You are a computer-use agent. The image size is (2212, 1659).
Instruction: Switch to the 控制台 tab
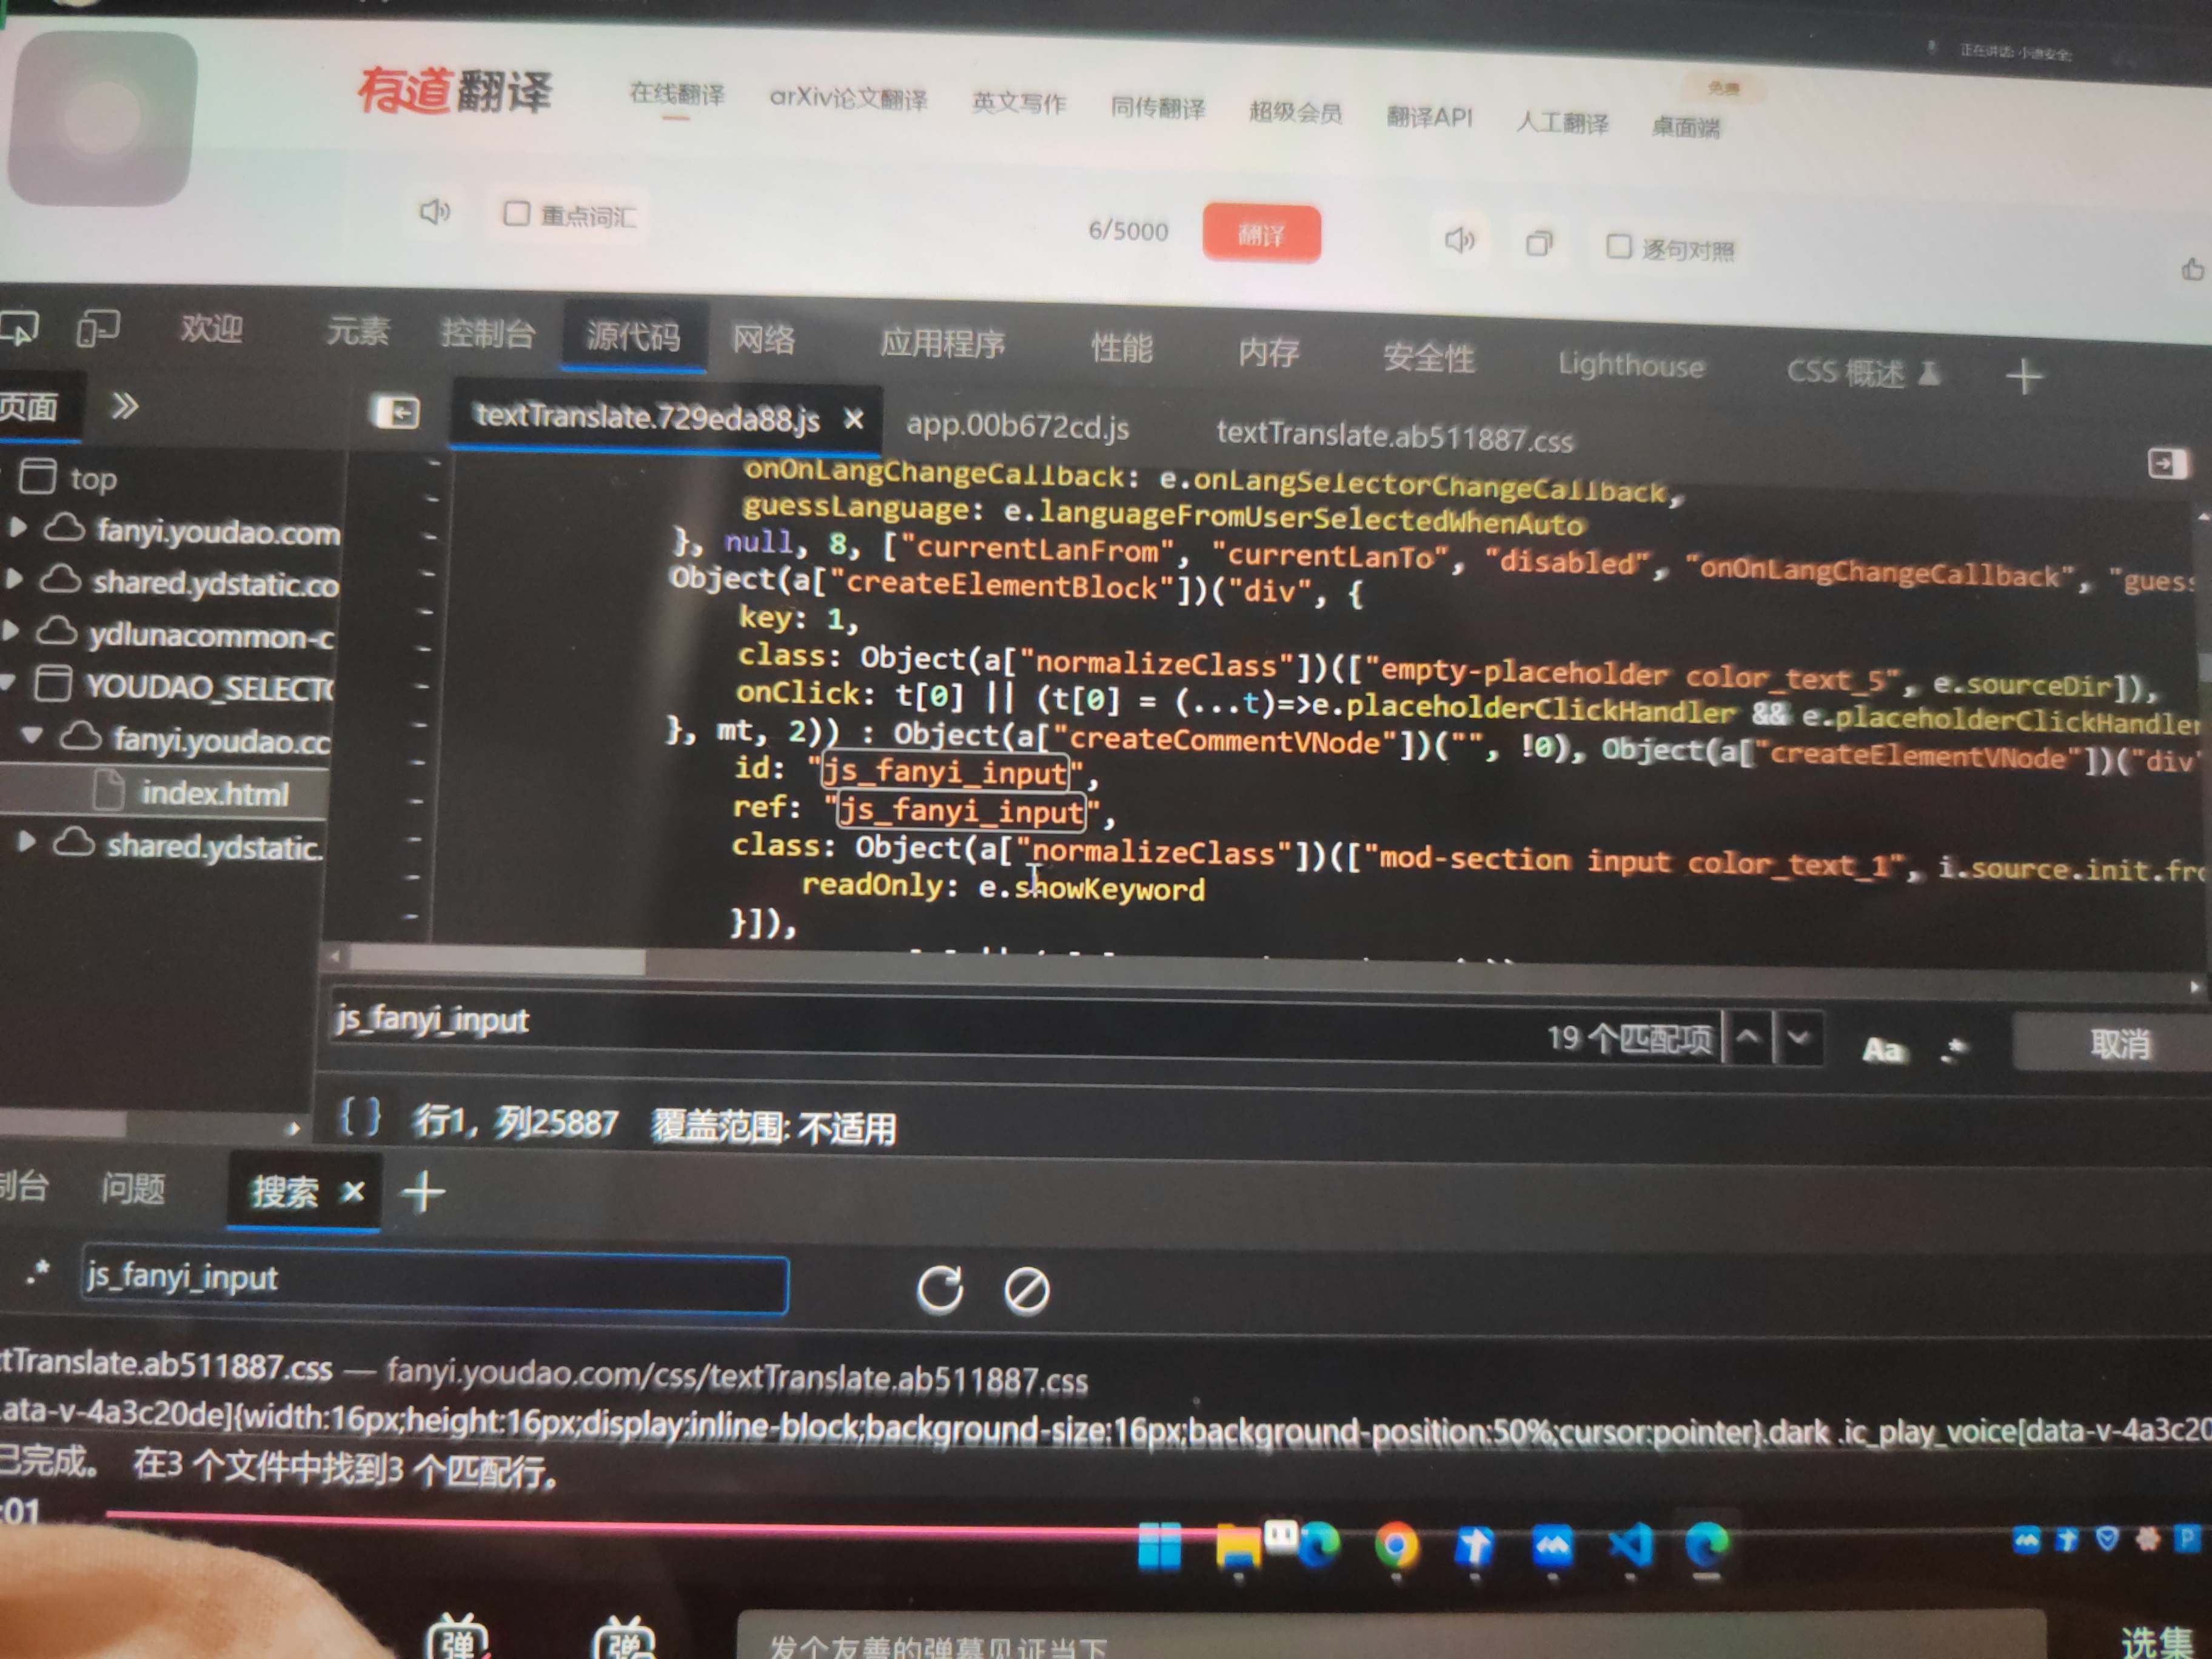point(488,333)
